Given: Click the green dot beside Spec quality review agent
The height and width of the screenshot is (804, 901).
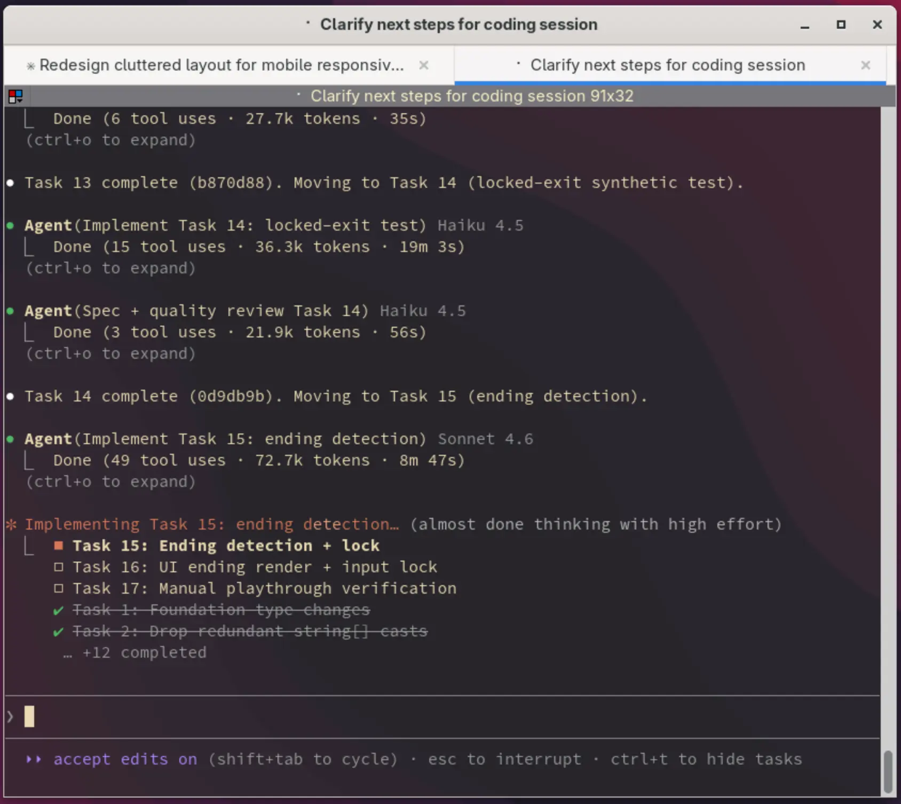Looking at the screenshot, I should click(10, 311).
